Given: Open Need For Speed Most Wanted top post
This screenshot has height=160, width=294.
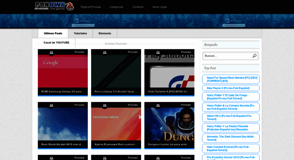Looking at the screenshot, I should coord(232,79).
